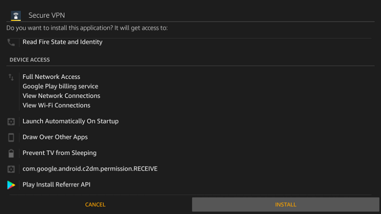The height and width of the screenshot is (214, 381).
Task: Click the gear icon beside c2dm.permission.RECEIVE
Action: coord(11,169)
